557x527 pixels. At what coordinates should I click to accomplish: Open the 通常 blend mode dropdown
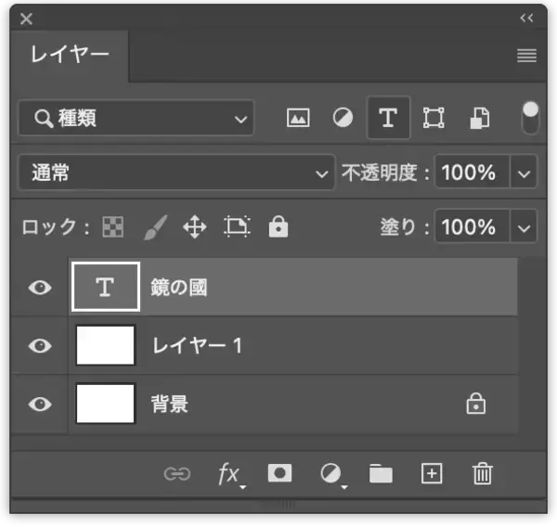point(176,173)
